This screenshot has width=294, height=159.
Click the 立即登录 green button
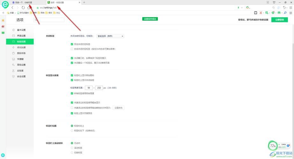tap(280, 20)
